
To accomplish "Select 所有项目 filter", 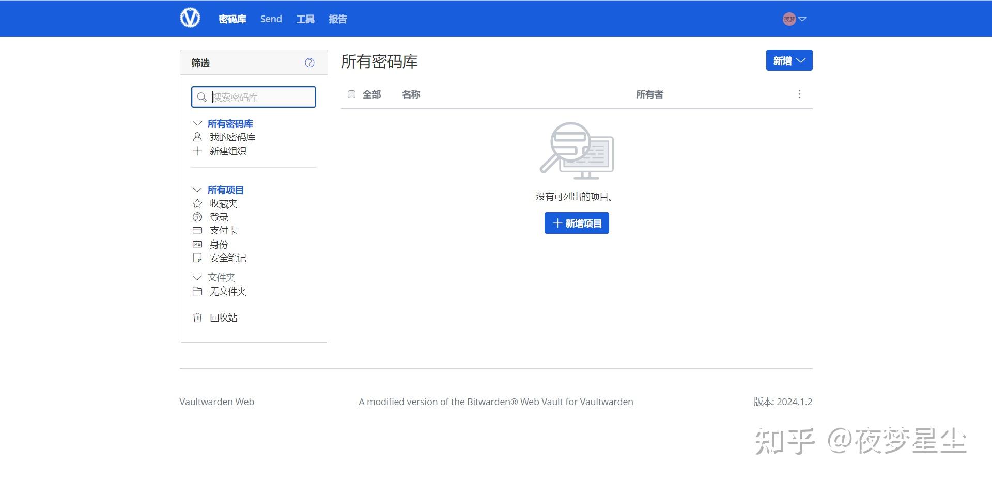I will pyautogui.click(x=226, y=190).
